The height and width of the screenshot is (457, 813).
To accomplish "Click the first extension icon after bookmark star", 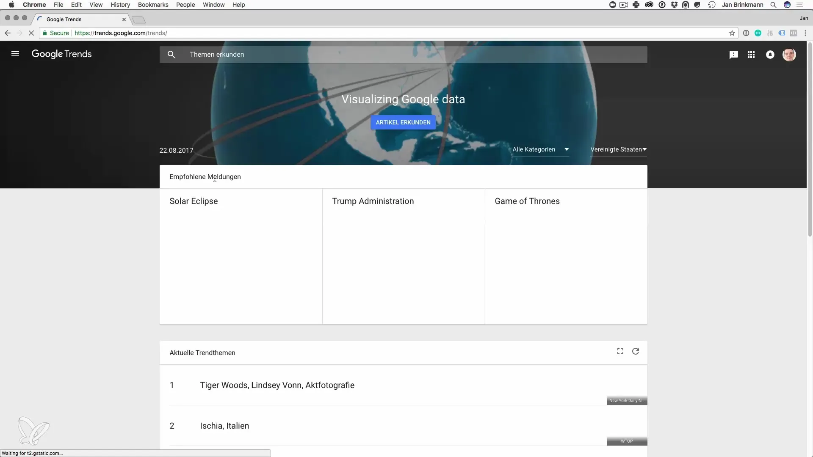I will click(746, 33).
